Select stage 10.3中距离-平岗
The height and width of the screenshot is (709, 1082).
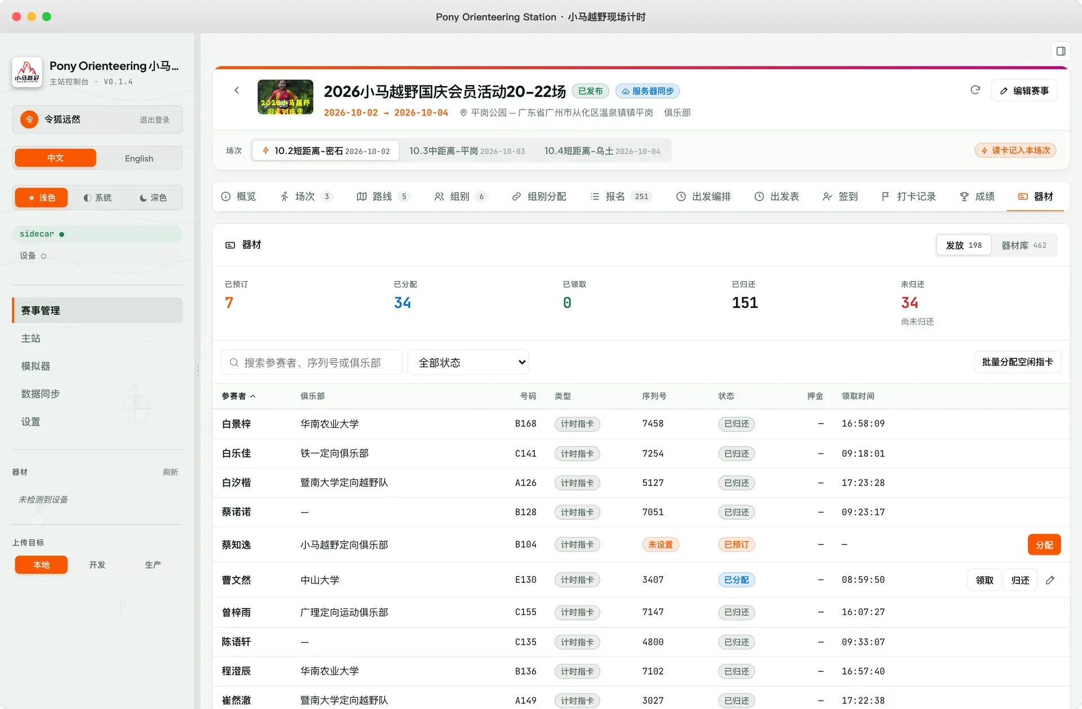click(467, 151)
